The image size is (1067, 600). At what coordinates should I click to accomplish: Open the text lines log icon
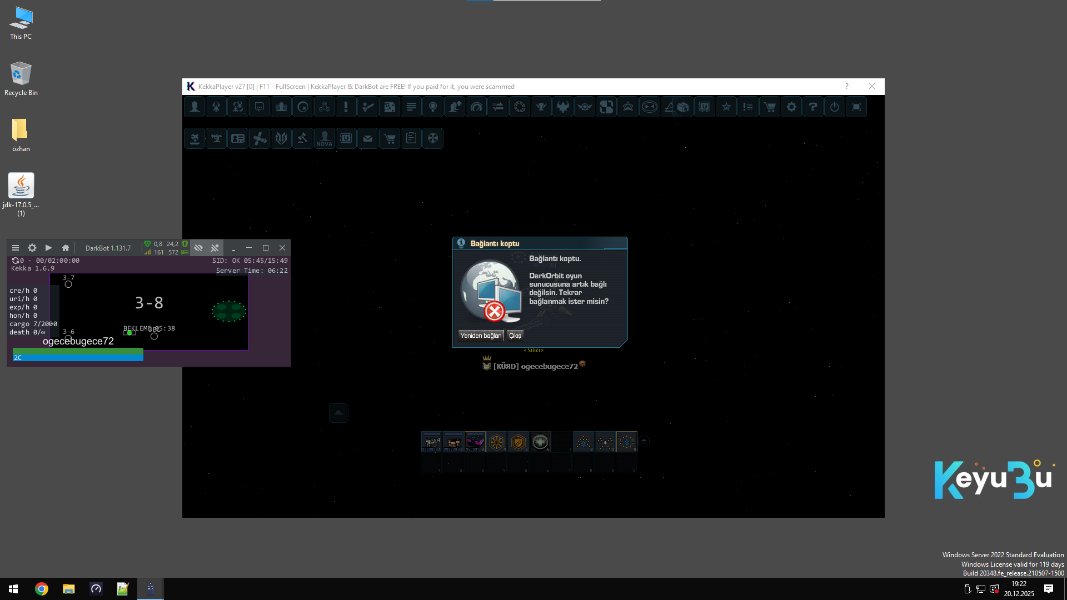[x=411, y=107]
